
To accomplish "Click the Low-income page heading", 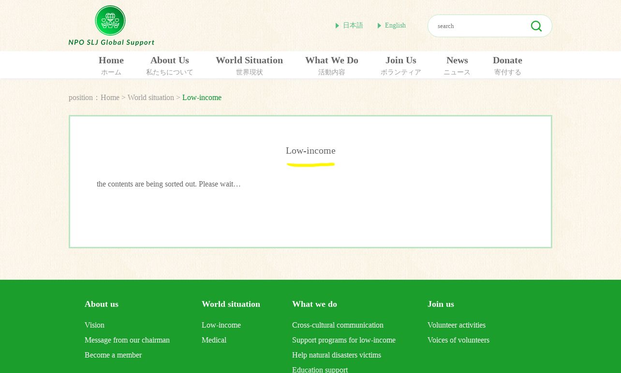I will coord(310,151).
